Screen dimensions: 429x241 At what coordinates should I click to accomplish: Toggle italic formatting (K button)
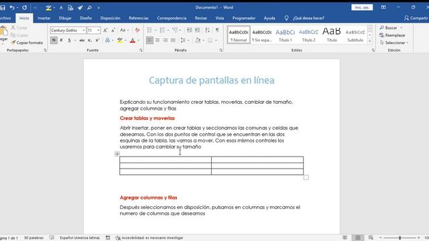coord(61,40)
